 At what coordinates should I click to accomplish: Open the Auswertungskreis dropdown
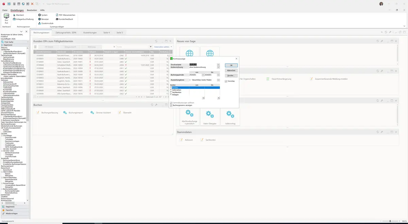[x=218, y=79]
